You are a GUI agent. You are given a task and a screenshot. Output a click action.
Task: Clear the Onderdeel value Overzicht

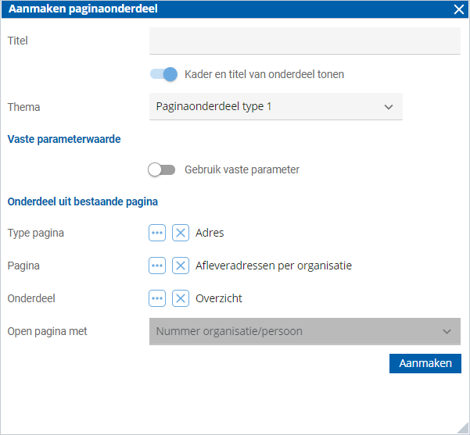181,298
